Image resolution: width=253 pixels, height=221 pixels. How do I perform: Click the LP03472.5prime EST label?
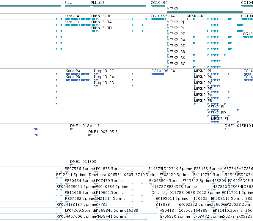point(208,217)
